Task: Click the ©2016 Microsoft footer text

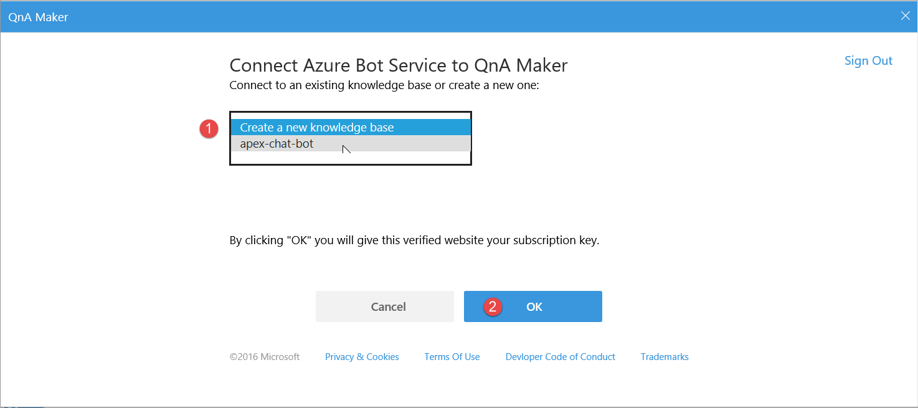Action: tap(264, 357)
